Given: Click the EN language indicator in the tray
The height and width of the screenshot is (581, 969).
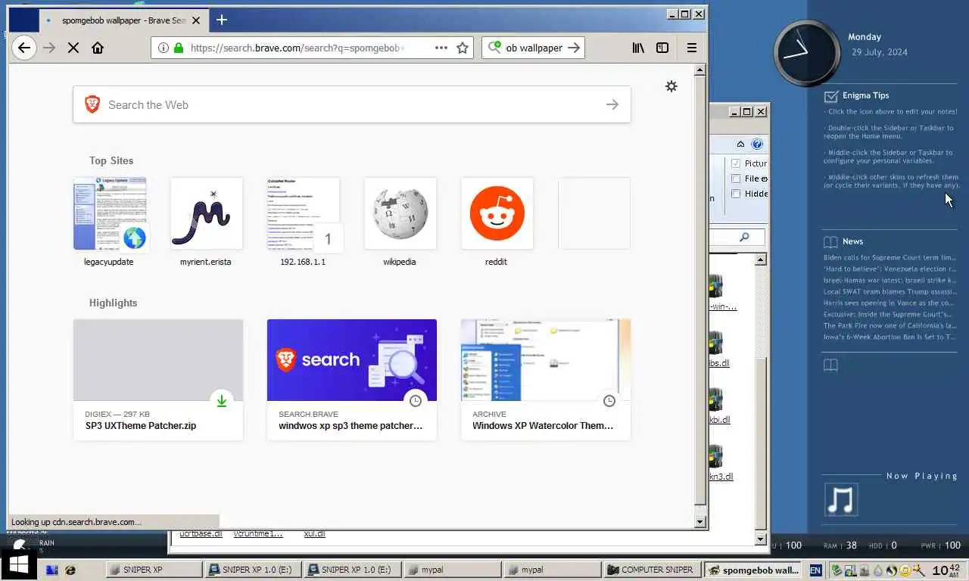Looking at the screenshot, I should click(x=815, y=570).
